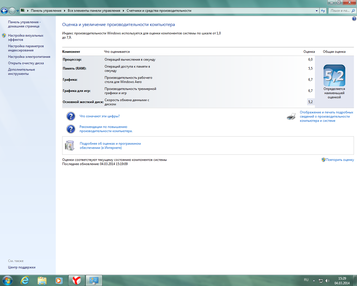Screen dimensions: 357x286
Task: Open Windows Explorer from the taskbar
Action: pyautogui.click(x=42, y=280)
